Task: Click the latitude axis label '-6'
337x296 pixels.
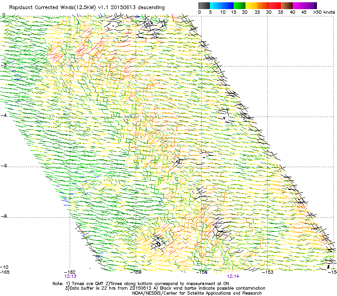Action: coord(4,166)
